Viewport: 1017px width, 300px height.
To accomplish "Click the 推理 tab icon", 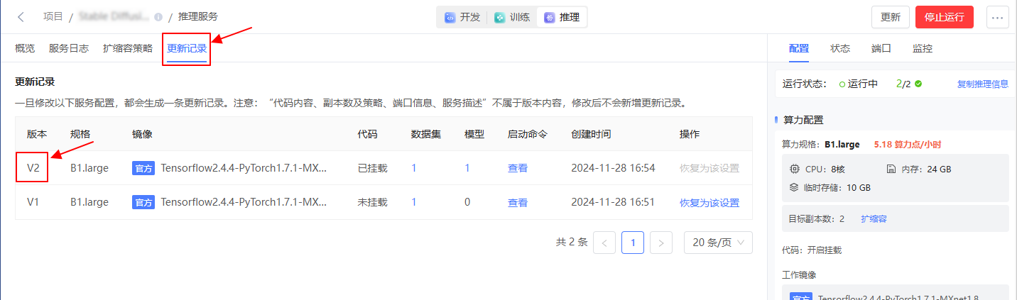I will point(550,17).
